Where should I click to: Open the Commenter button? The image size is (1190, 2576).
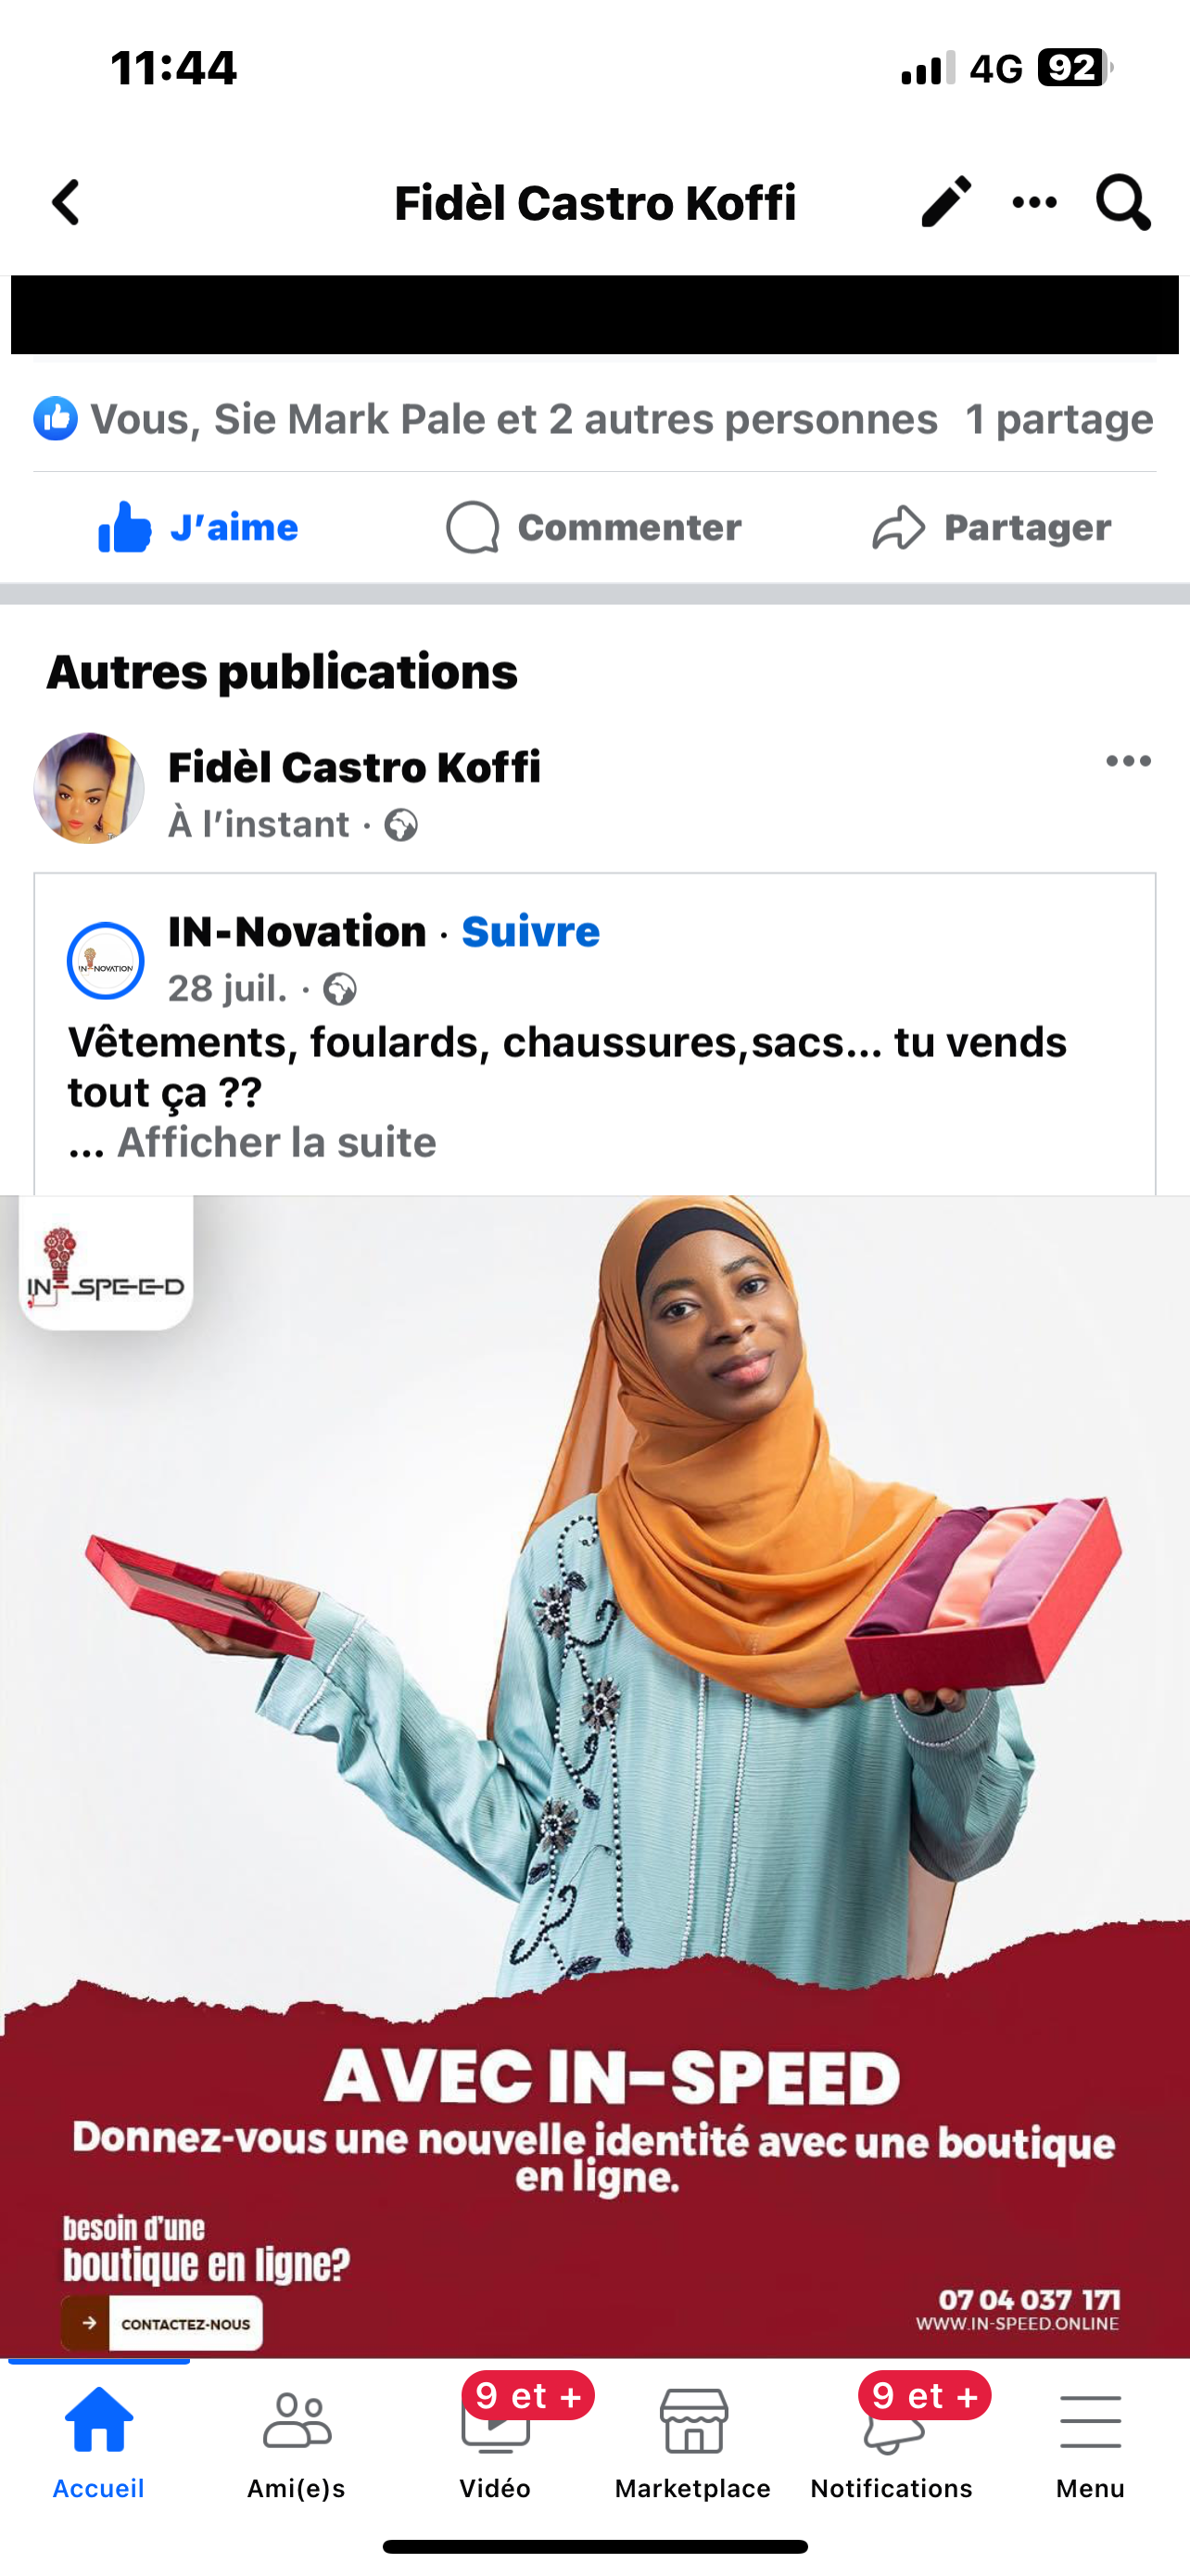click(593, 527)
